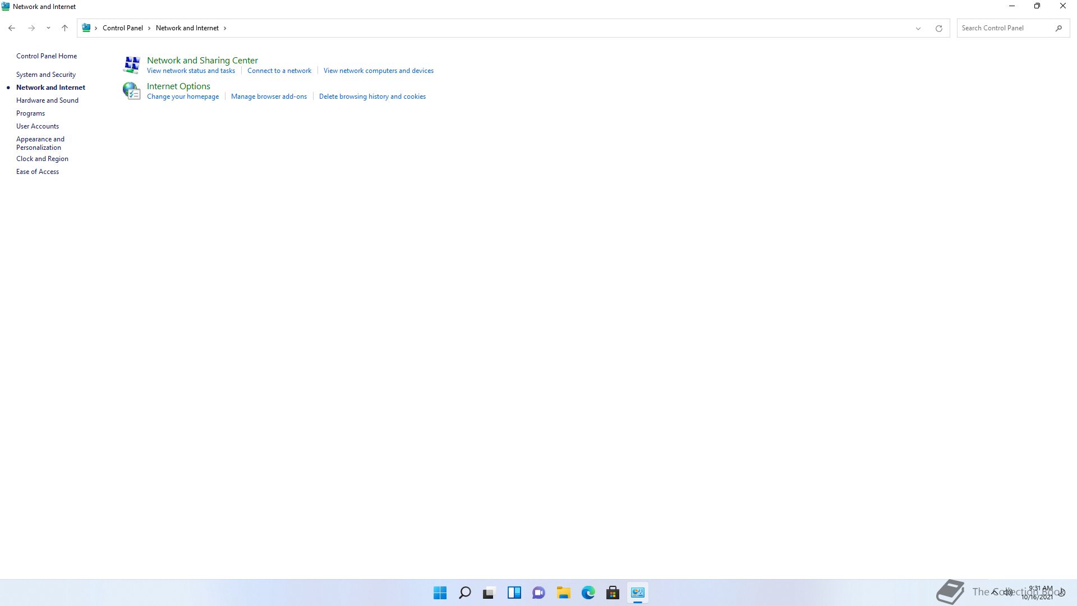Click Manage browser add-ons link
Viewport: 1077px width, 606px height.
(x=269, y=97)
